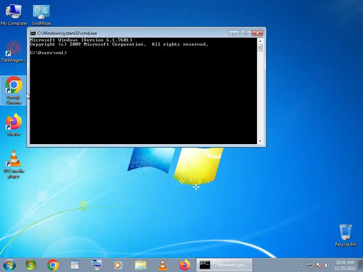Launch Windows Media Player from taskbar
Viewport: 363px width, 272px height.
click(x=118, y=265)
